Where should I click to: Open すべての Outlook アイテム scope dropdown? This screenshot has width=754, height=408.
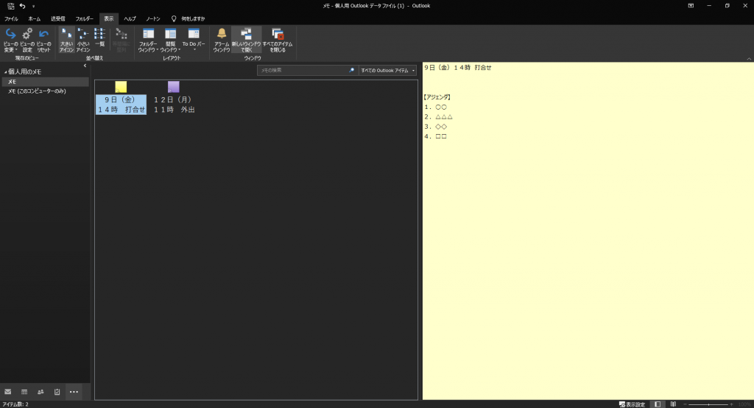(387, 70)
